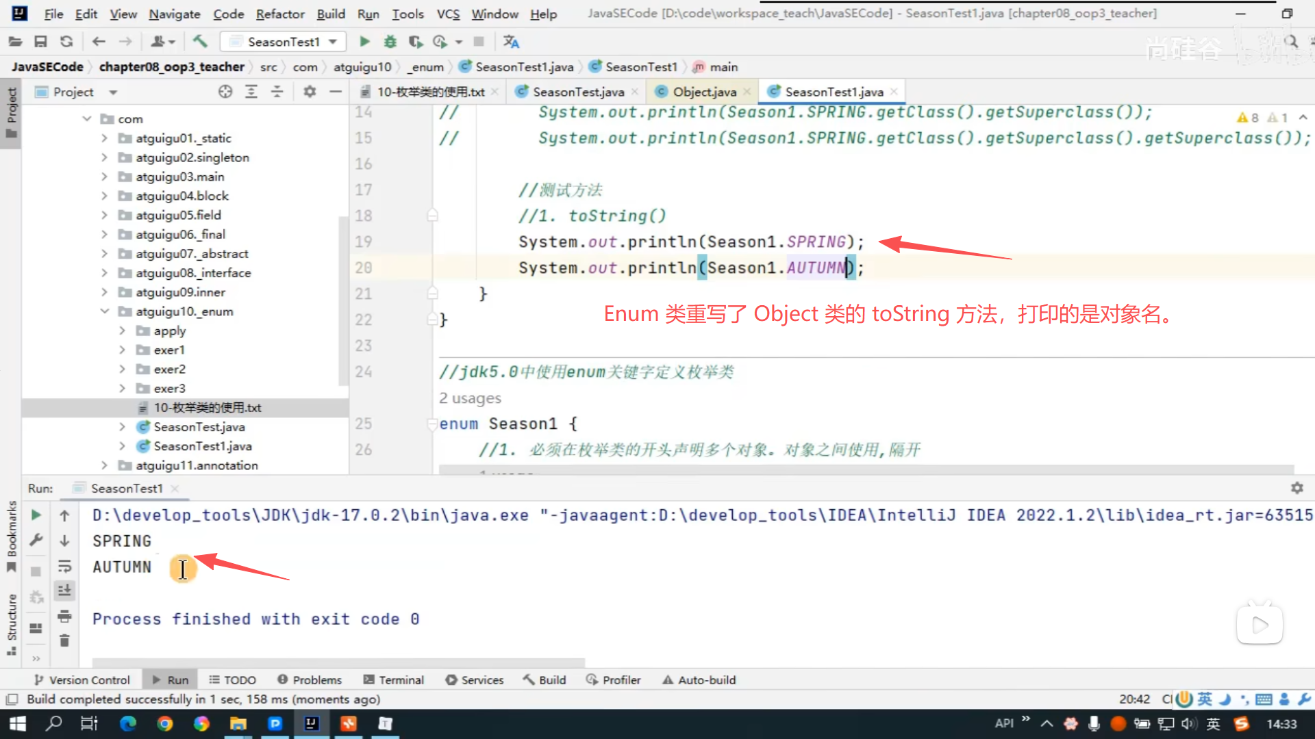The width and height of the screenshot is (1315, 739).
Task: Open the Refactor menu
Action: [279, 14]
